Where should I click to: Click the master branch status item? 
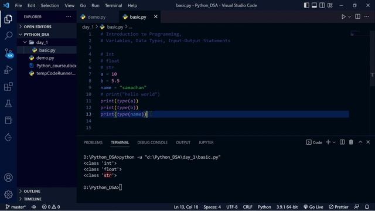point(15,207)
